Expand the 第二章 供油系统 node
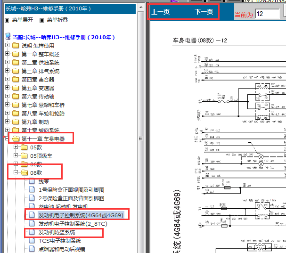 tap(7, 62)
